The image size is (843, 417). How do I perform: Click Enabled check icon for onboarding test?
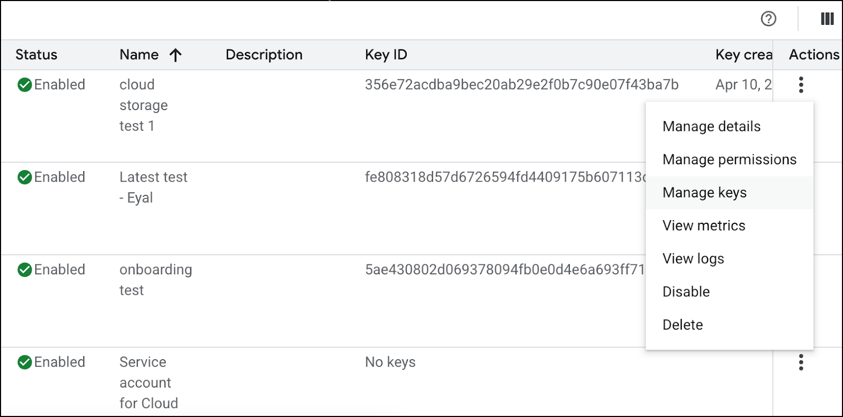(25, 270)
